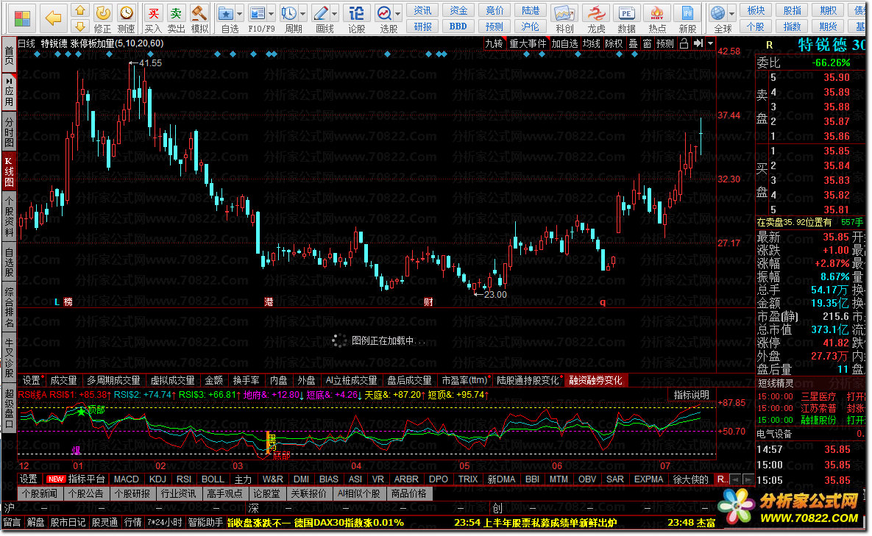Click the 资讯 toolbar button
The width and height of the screenshot is (872, 536).
pyautogui.click(x=422, y=10)
